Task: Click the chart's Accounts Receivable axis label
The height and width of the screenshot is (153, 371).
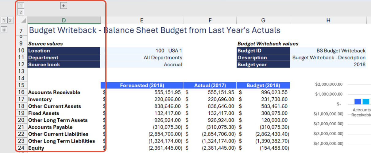Action: tap(361, 112)
